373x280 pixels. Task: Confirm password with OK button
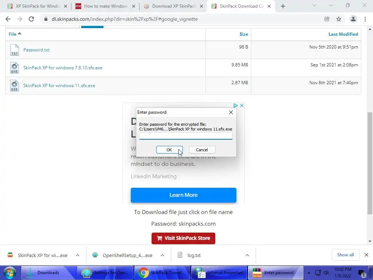pos(169,150)
